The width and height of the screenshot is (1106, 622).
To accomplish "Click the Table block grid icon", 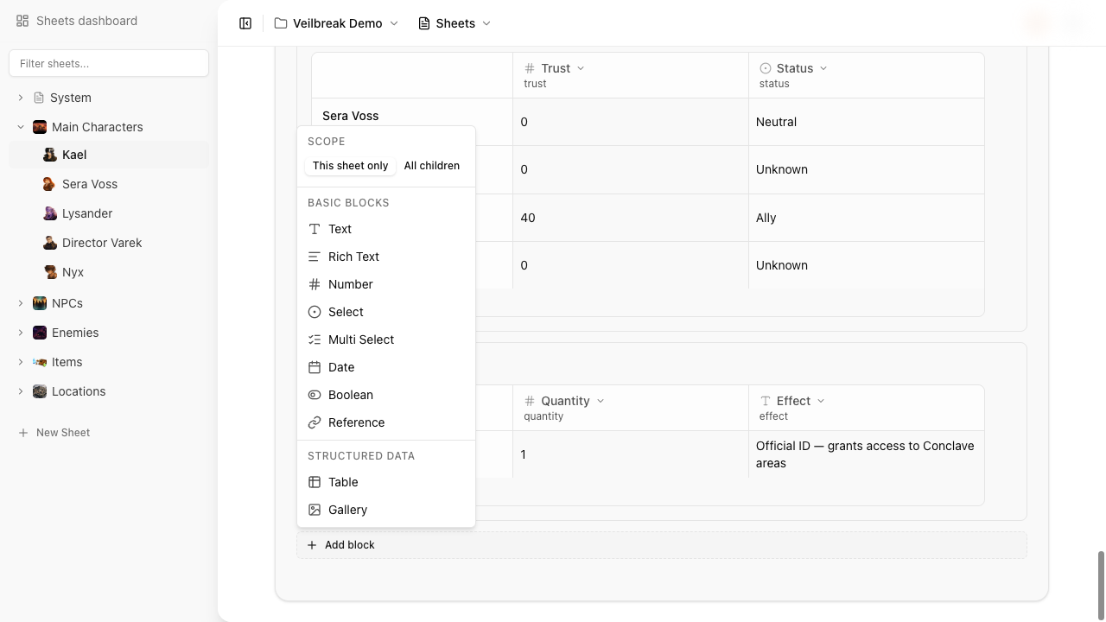I will 315,482.
